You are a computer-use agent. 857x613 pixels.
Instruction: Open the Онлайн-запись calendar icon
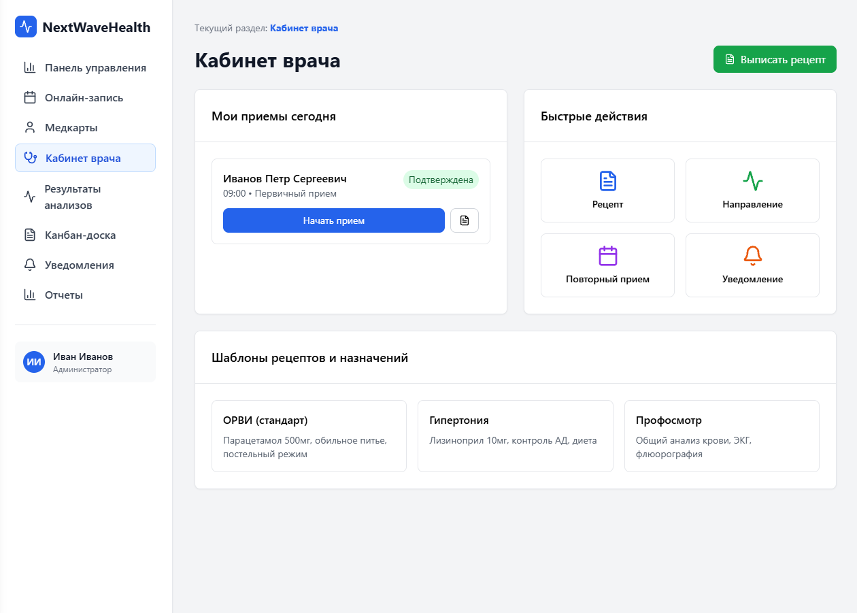tap(29, 97)
